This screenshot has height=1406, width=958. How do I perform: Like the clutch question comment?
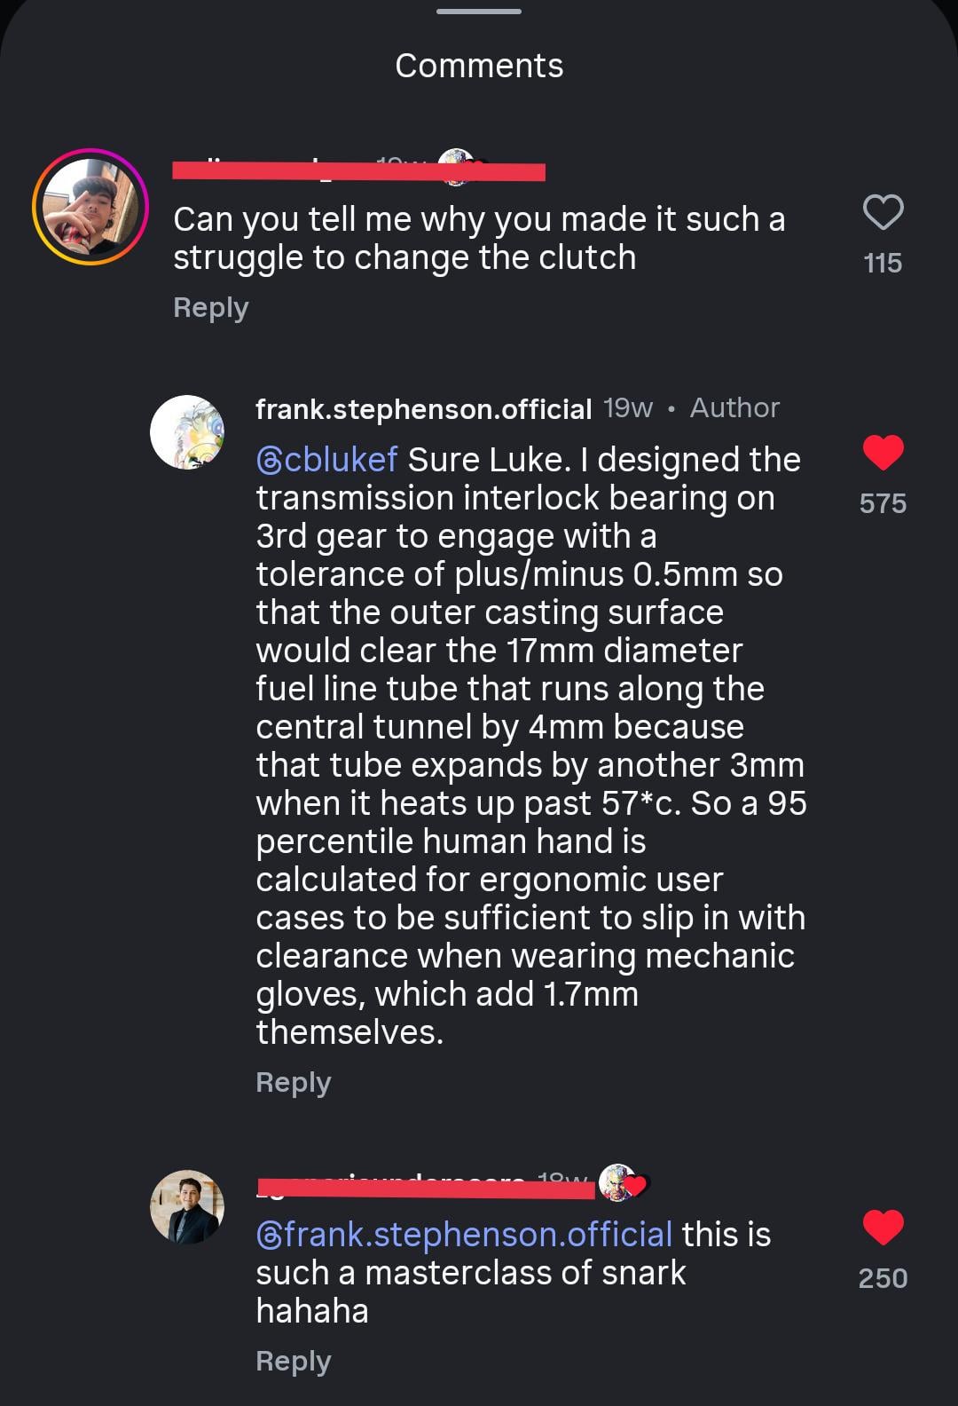[883, 213]
